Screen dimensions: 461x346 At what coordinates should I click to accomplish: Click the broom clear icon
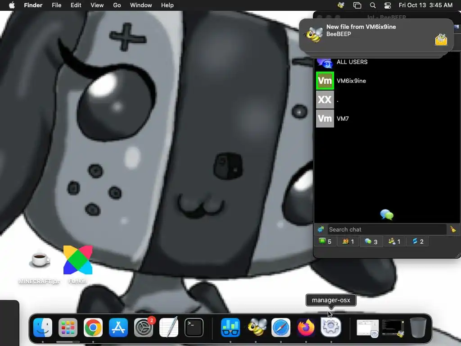tap(453, 229)
